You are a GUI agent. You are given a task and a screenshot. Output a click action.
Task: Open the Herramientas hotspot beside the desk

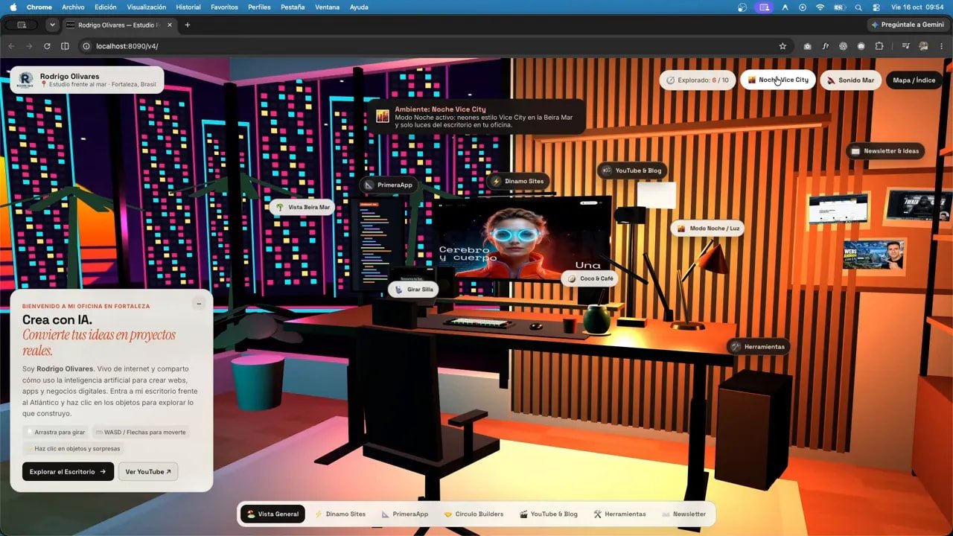coord(758,346)
